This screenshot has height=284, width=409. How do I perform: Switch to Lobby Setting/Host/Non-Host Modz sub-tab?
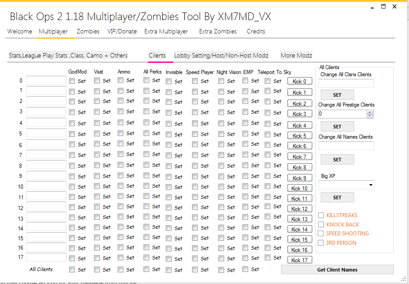221,55
